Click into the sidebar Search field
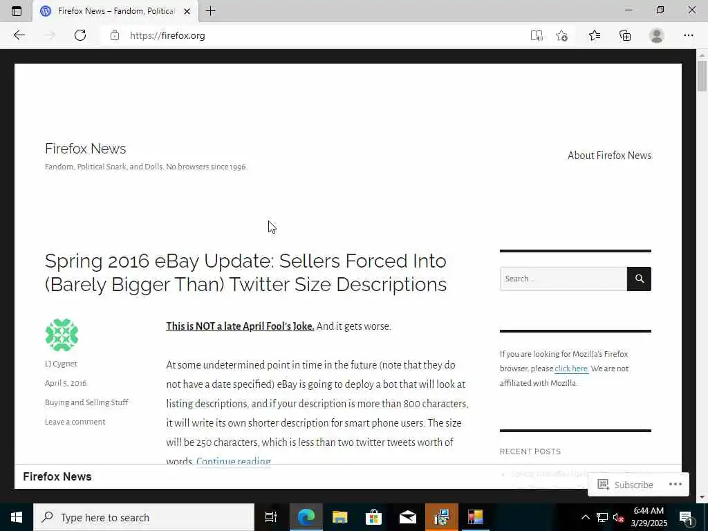 tap(563, 279)
